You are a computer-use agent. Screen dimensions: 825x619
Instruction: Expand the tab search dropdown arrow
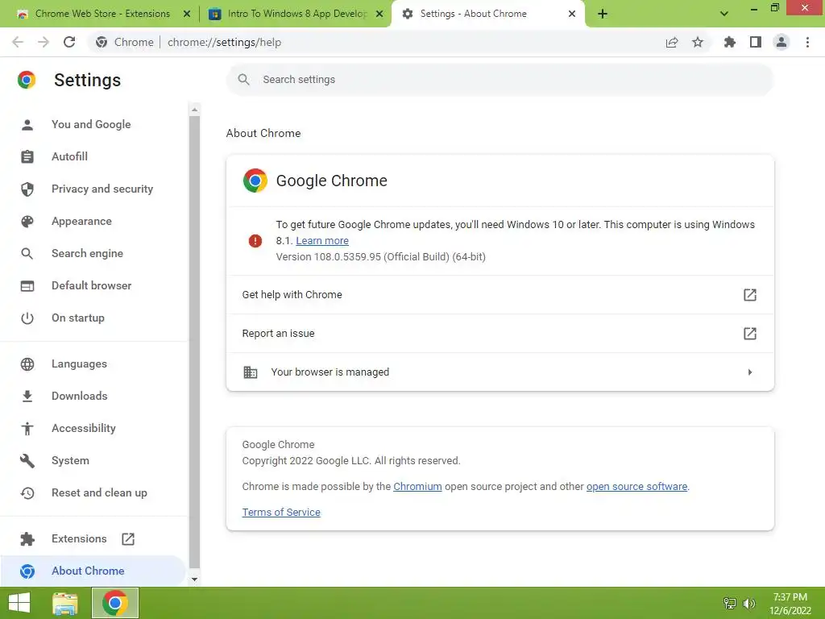point(724,14)
